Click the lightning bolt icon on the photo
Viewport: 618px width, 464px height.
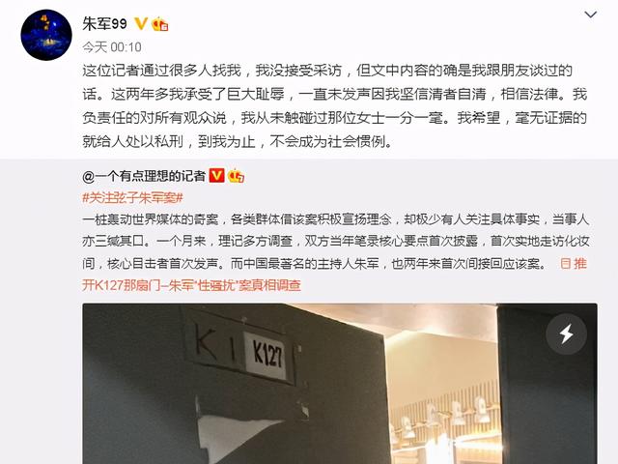click(567, 334)
